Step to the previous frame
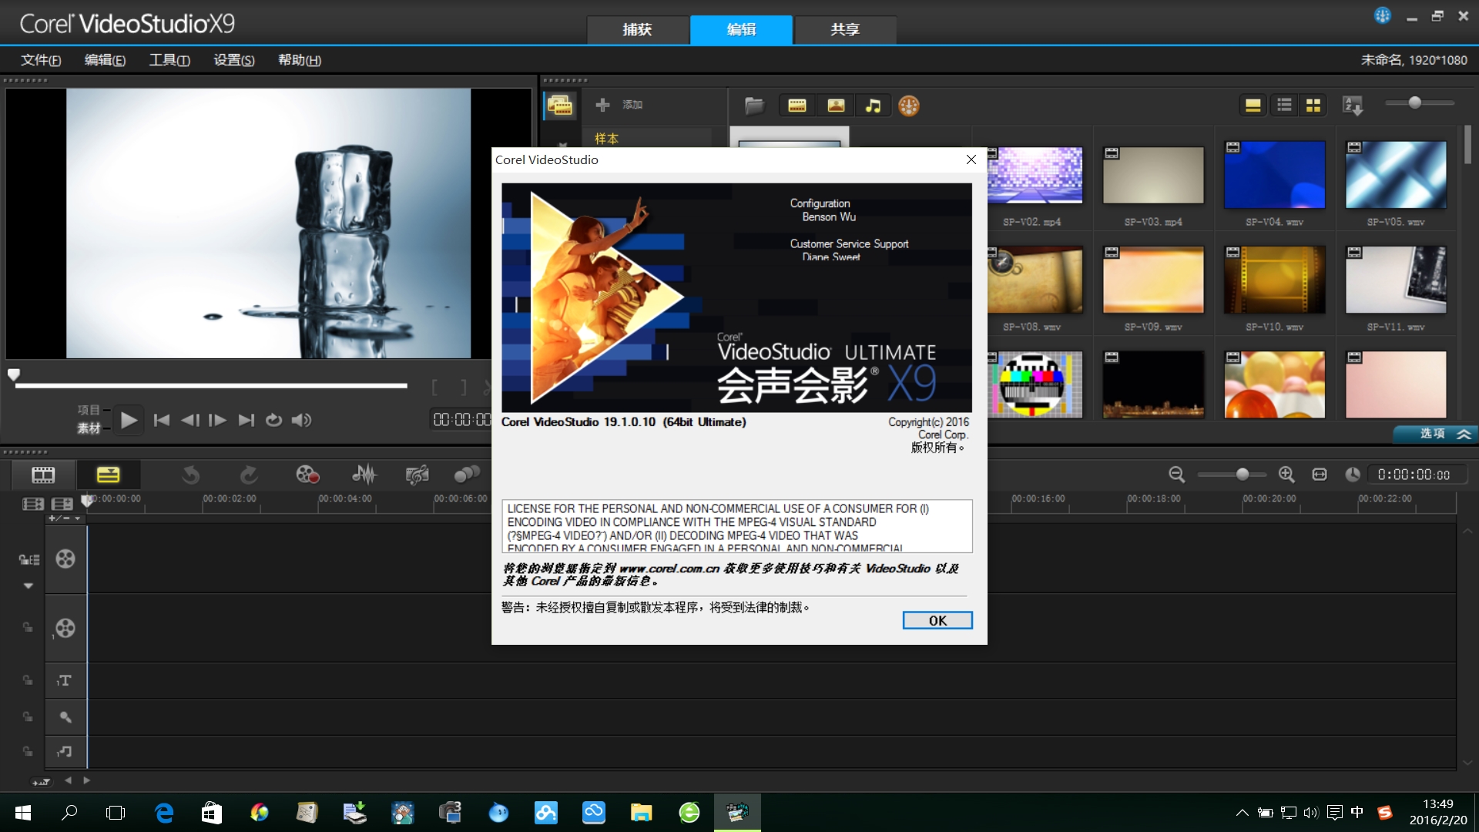This screenshot has width=1479, height=832. pyautogui.click(x=189, y=420)
